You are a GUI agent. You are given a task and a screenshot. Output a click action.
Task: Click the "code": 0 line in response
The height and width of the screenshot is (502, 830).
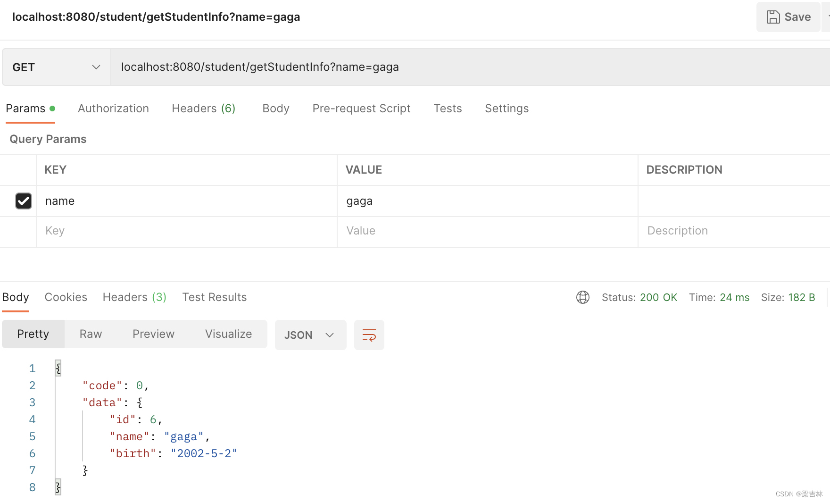[x=116, y=386]
